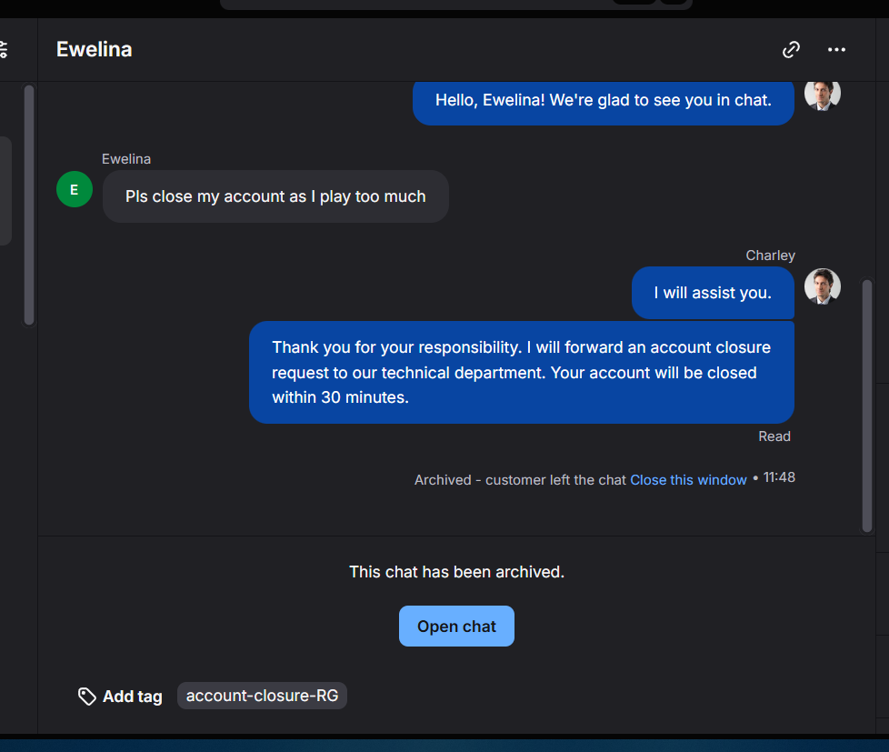Click Ewelina's green E avatar
Viewport: 889px width, 752px height.
(75, 189)
